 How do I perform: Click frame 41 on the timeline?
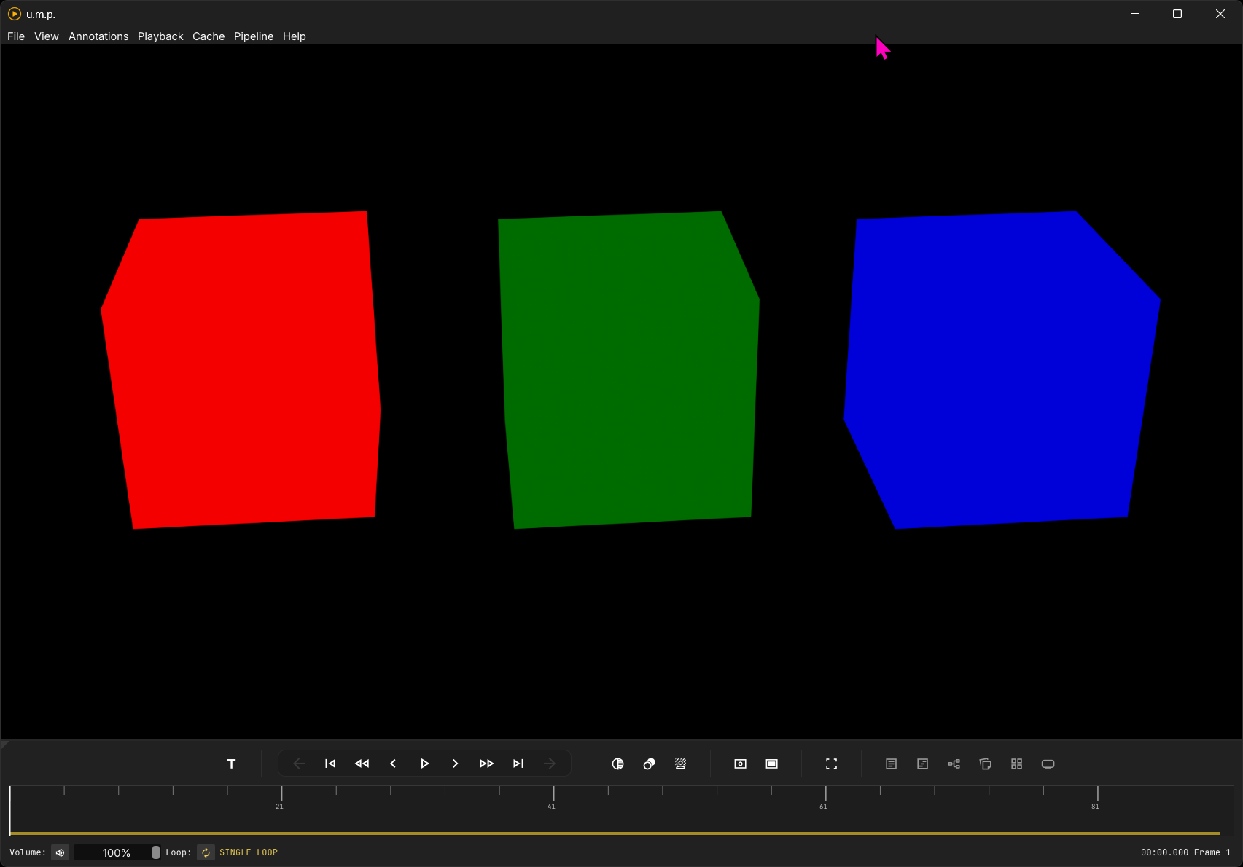coord(553,794)
